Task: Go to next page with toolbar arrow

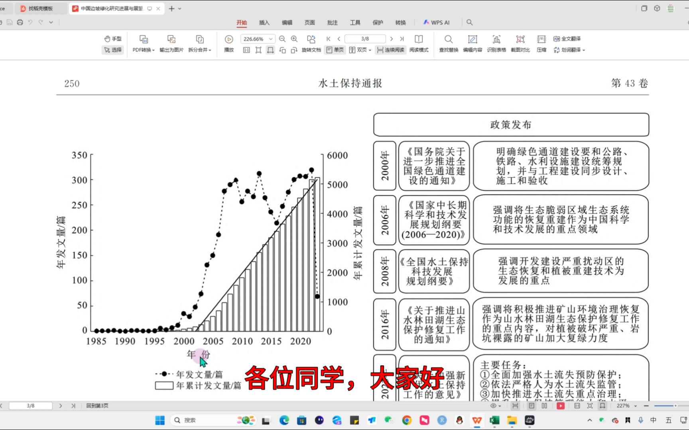Action: click(x=392, y=39)
